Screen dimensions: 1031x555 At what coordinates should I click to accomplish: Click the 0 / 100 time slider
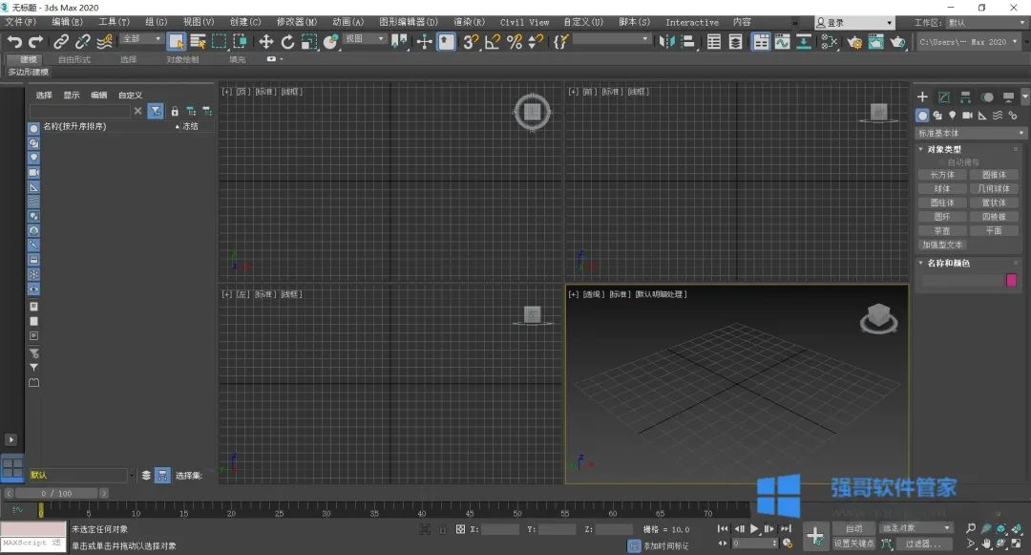coord(56,493)
